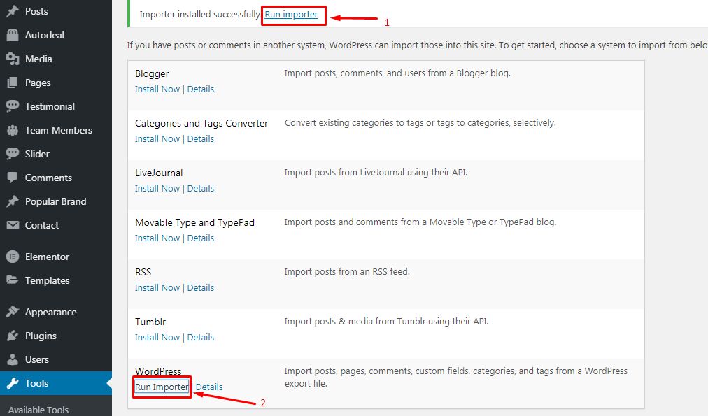This screenshot has width=708, height=416.
Task: Click the Comments bubble icon
Action: 13,178
